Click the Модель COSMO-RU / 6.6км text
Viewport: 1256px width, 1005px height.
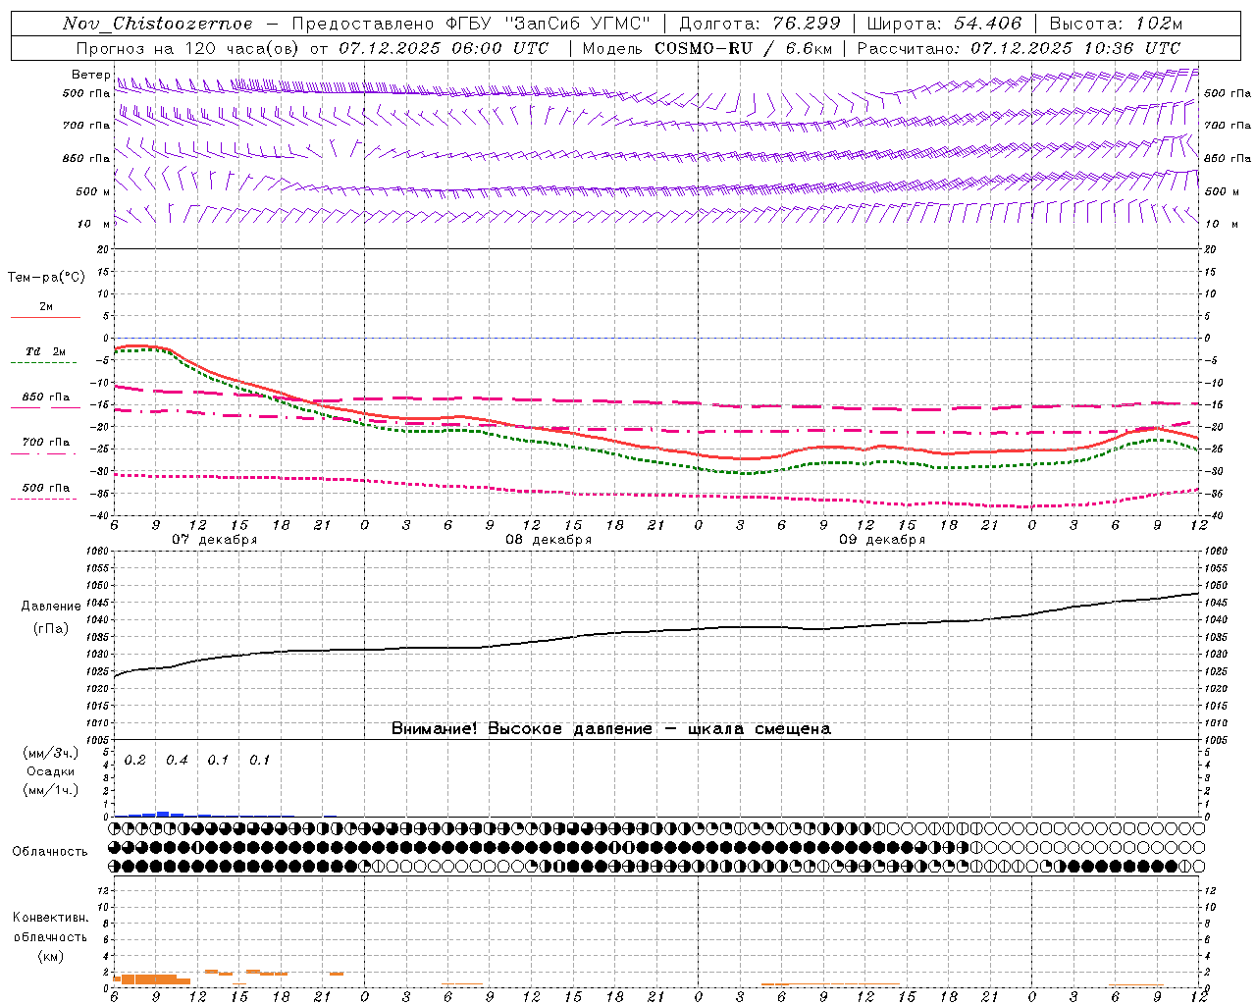point(706,48)
